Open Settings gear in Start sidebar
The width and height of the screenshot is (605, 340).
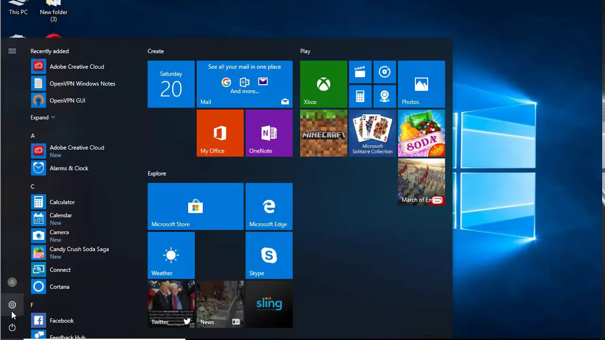pyautogui.click(x=12, y=305)
